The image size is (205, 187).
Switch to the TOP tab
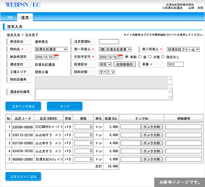coord(10,18)
